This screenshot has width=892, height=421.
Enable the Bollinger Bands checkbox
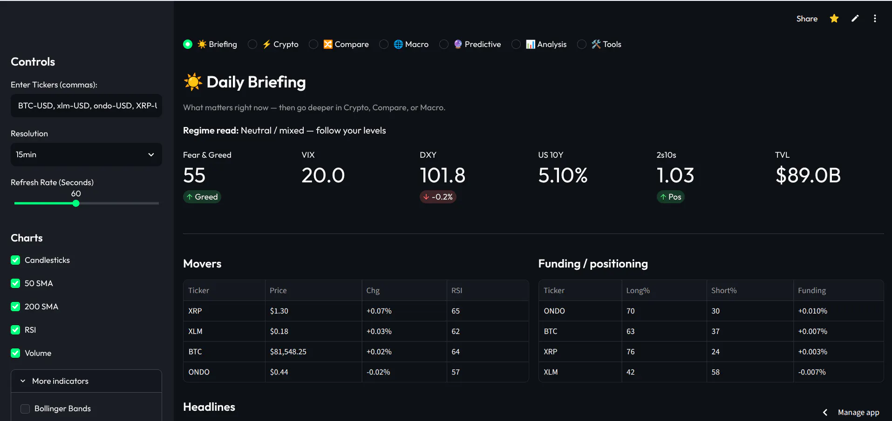(25, 408)
